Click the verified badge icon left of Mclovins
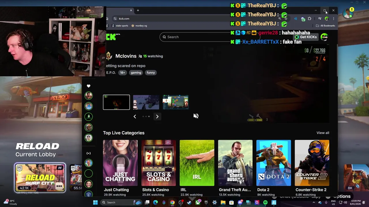Screen dimensions: 369x207 (109, 56)
